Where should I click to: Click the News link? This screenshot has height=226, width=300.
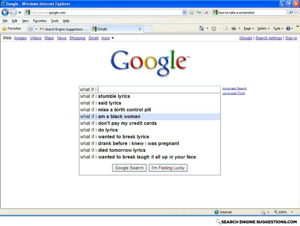61,38
